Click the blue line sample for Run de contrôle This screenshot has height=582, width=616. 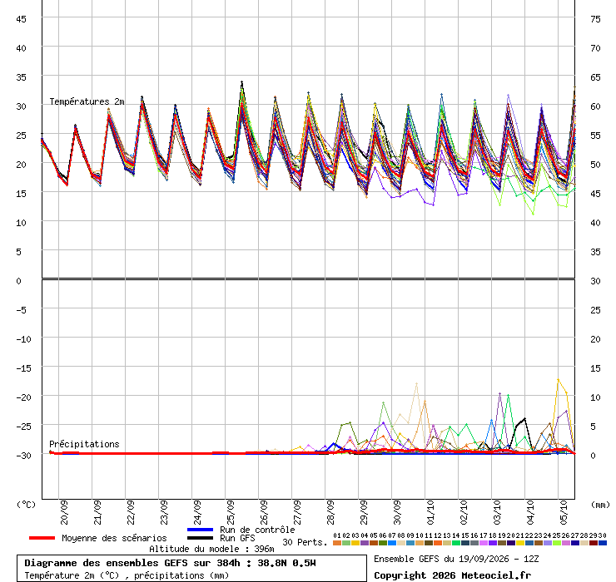coord(201,530)
